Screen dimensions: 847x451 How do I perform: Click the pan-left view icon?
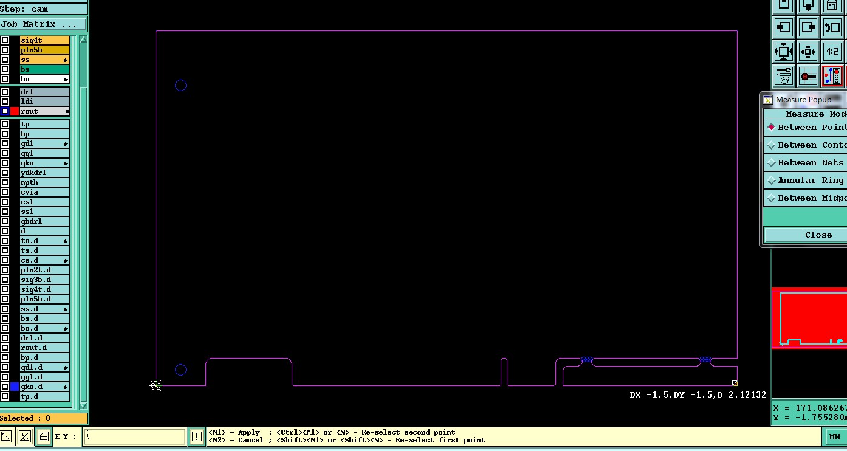point(783,27)
